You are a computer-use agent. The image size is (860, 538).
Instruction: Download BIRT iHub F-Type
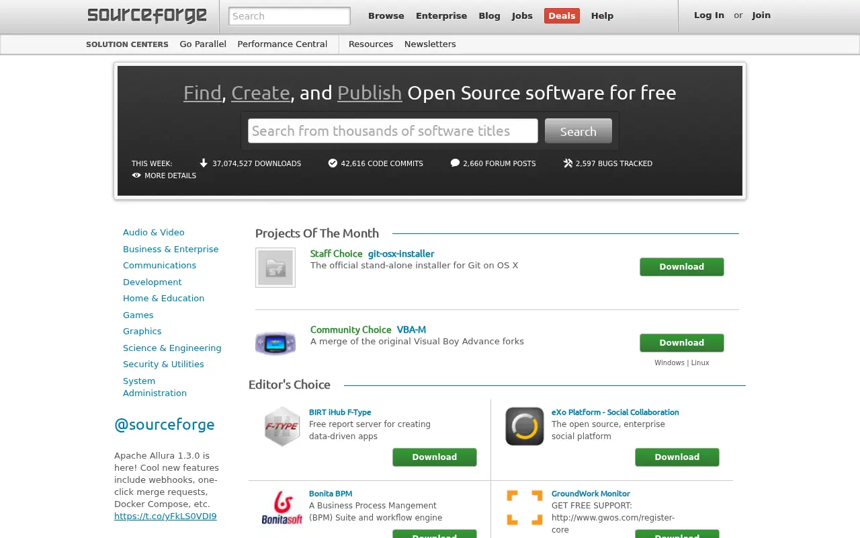coord(435,457)
